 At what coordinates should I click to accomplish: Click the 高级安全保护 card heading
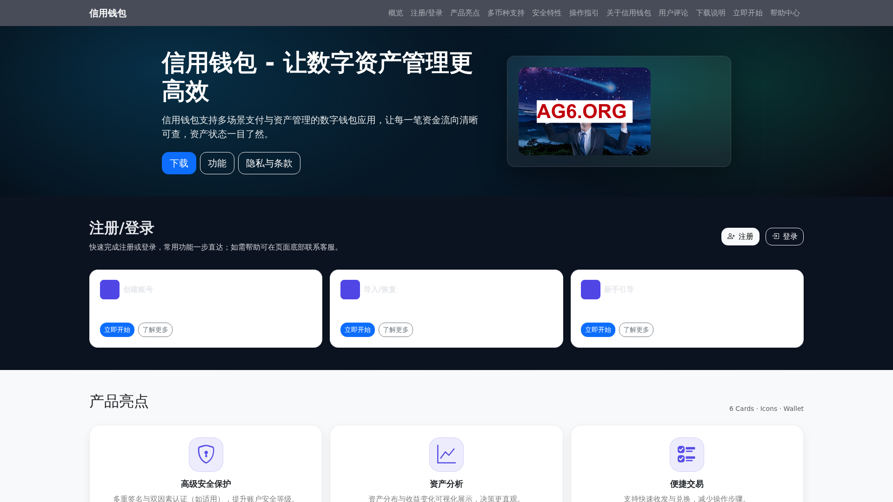(206, 484)
